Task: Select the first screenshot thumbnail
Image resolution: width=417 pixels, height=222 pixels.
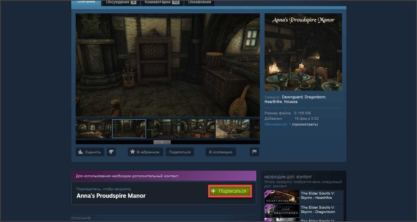Action: [94, 129]
